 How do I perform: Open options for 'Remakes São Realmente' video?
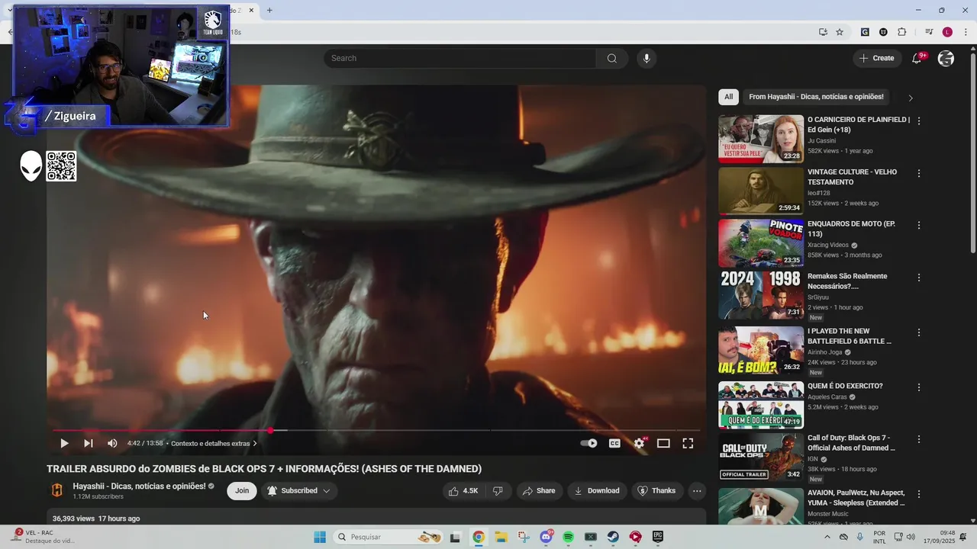pyautogui.click(x=919, y=278)
